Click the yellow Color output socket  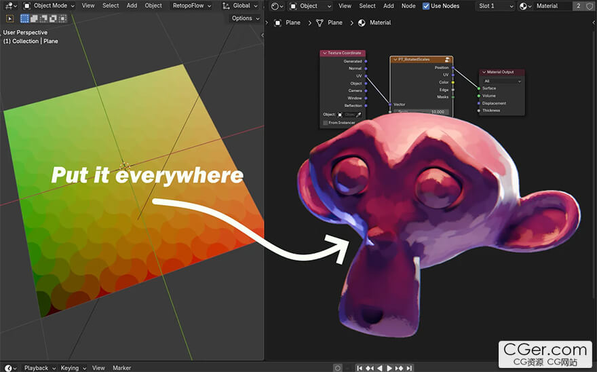[x=452, y=82]
